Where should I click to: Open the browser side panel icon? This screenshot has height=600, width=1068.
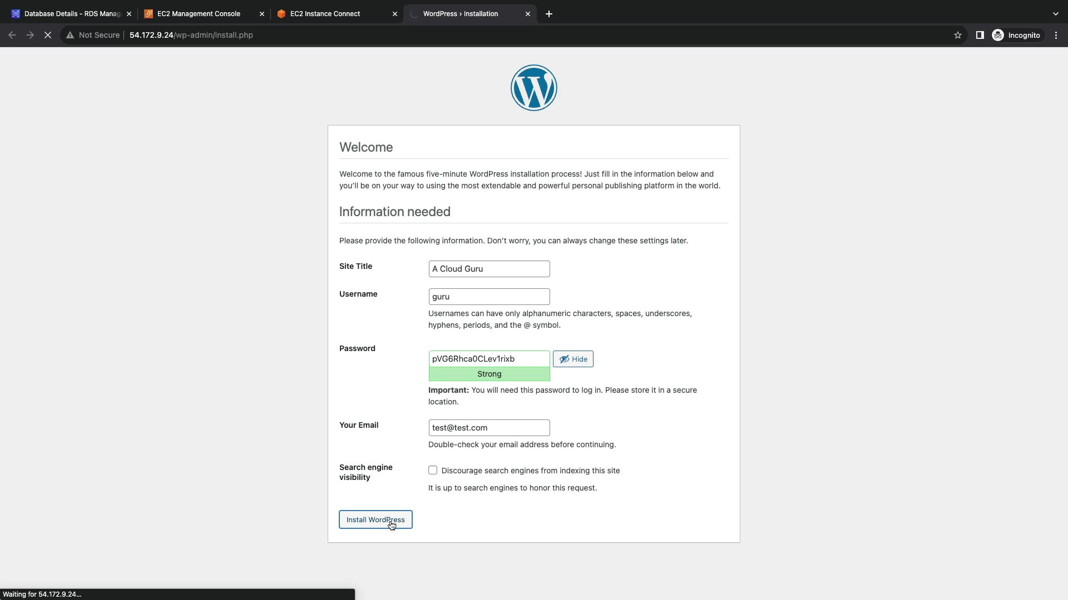[980, 35]
